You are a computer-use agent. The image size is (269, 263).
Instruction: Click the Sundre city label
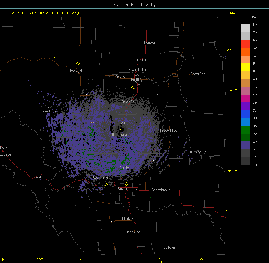tap(91, 122)
